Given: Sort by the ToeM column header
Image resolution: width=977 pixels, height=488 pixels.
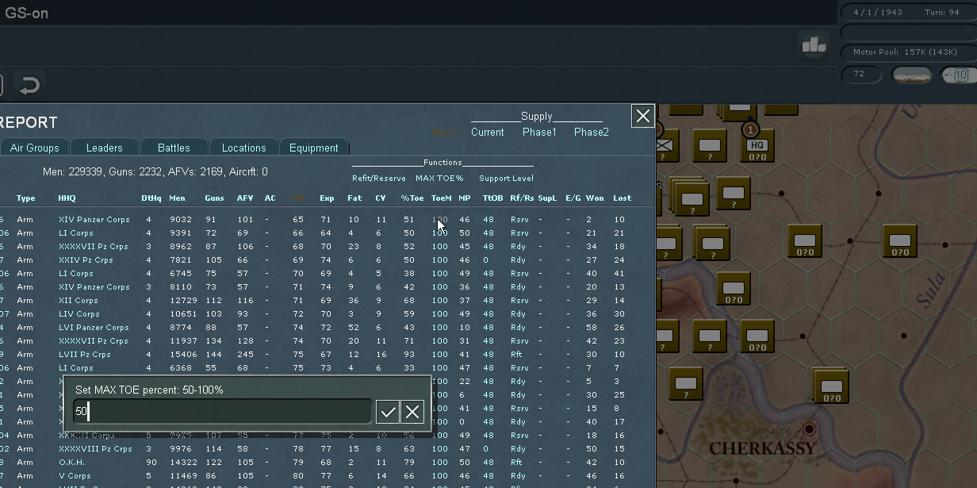Looking at the screenshot, I should click(x=441, y=198).
